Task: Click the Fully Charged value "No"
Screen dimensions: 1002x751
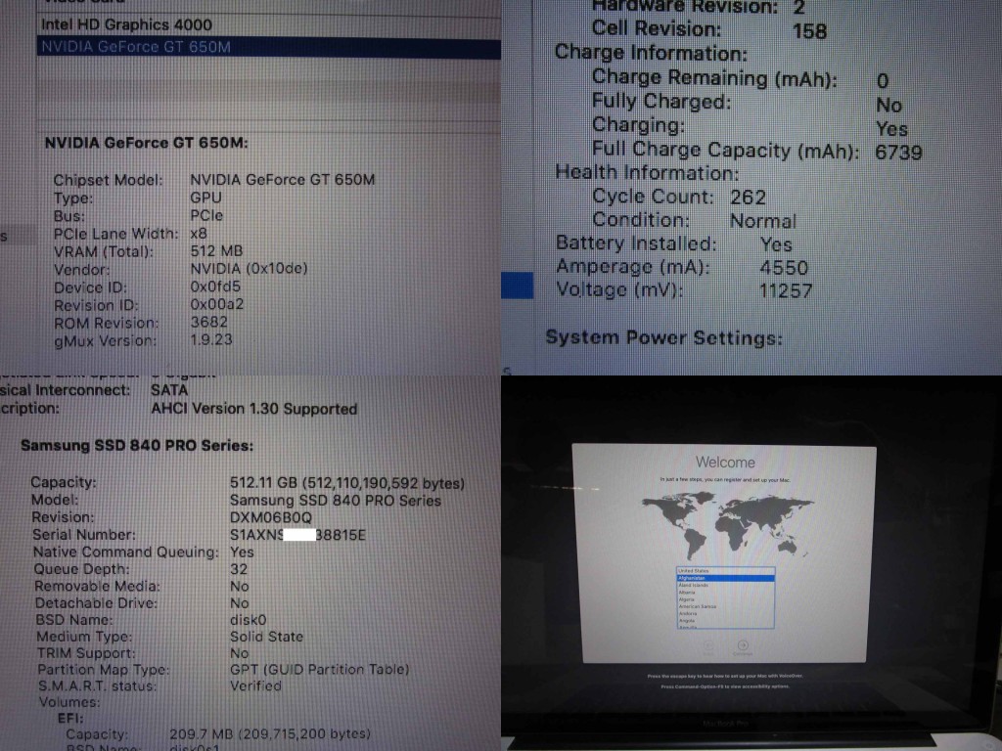Action: [x=888, y=105]
